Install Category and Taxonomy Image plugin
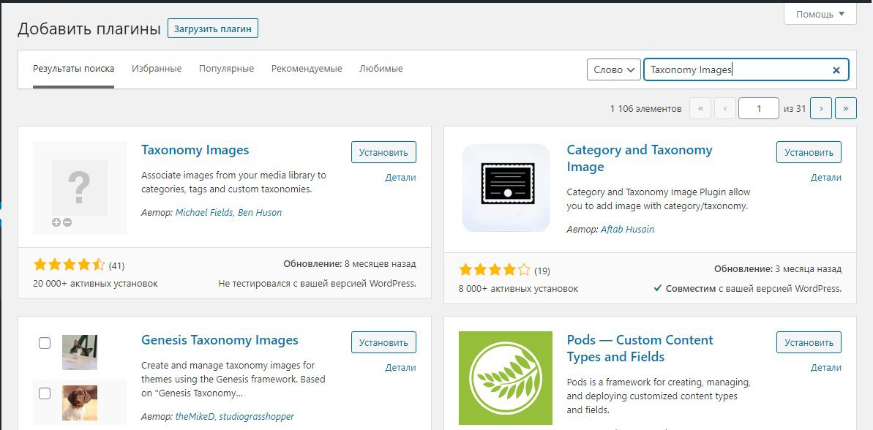873x430 pixels. [809, 152]
